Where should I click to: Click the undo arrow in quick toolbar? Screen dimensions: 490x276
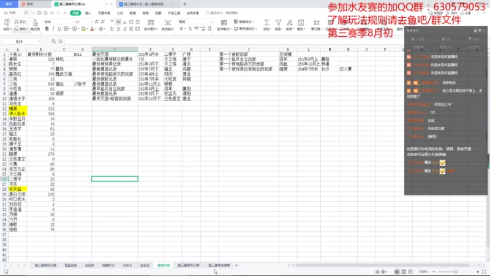52,13
